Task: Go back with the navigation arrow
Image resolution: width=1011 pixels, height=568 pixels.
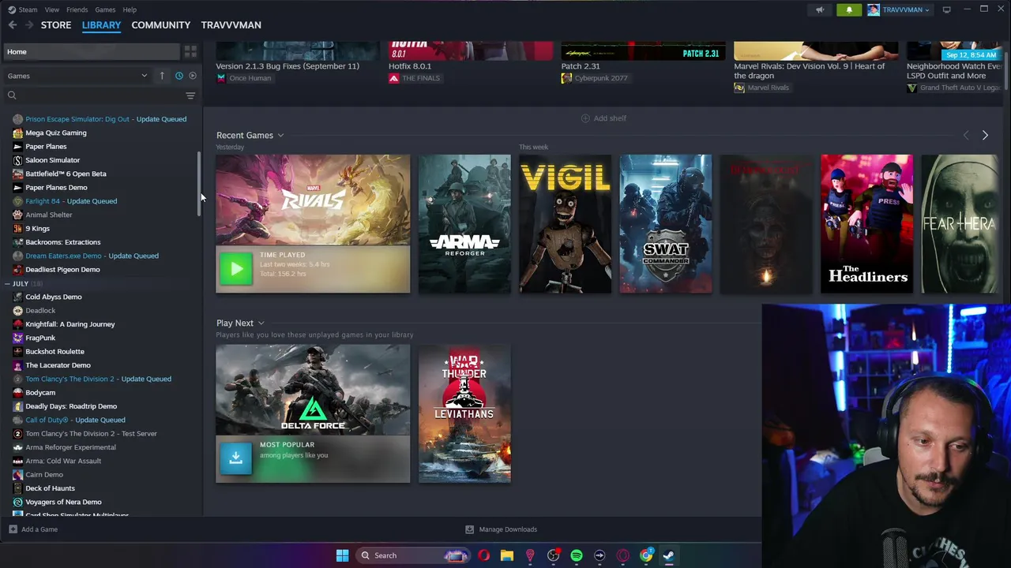Action: tap(13, 25)
